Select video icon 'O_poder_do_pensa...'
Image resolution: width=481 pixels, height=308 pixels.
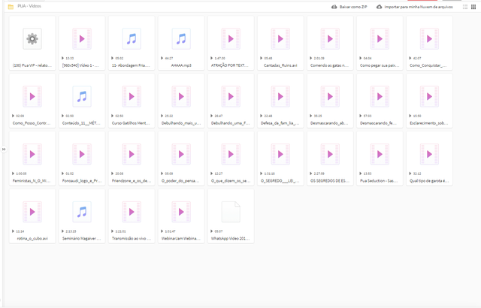[x=181, y=154]
